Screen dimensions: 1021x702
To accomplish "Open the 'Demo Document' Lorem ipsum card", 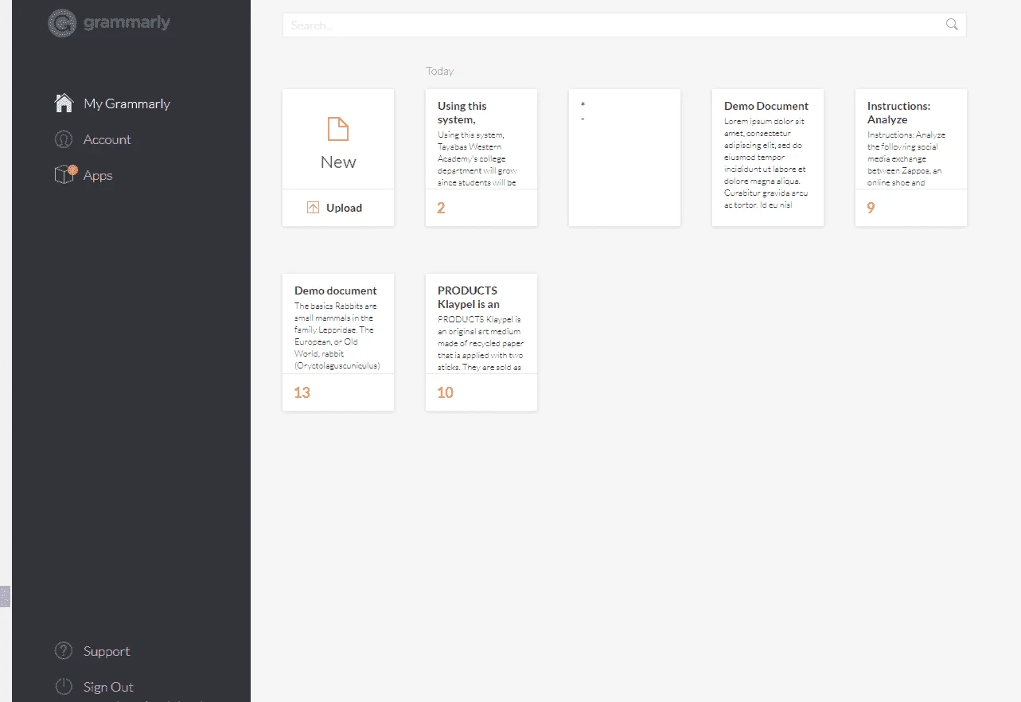I will pos(768,158).
